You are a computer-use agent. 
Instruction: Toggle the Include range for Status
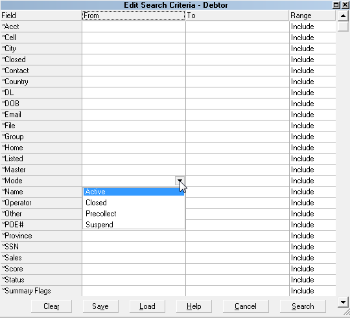(312, 280)
